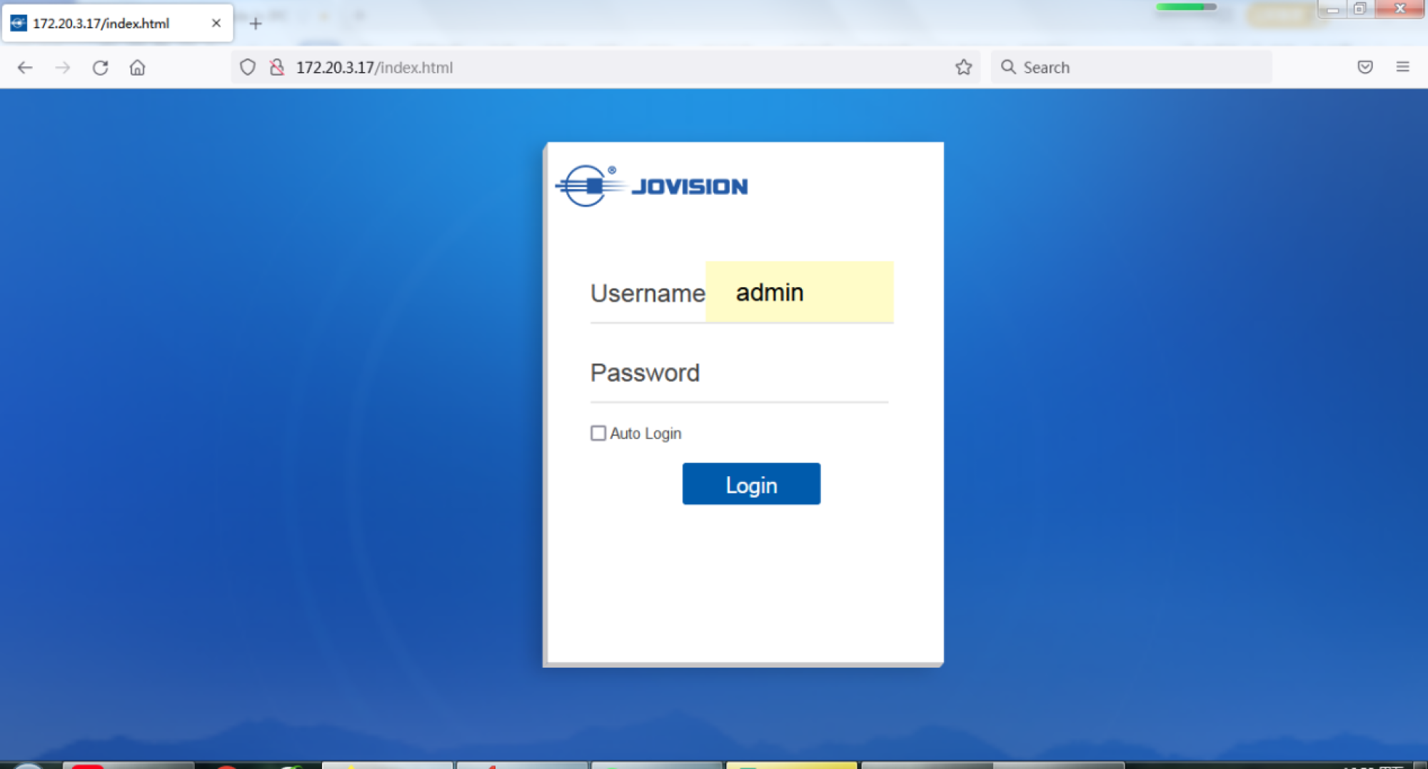Go back to the previous page
The height and width of the screenshot is (769, 1428).
25,67
